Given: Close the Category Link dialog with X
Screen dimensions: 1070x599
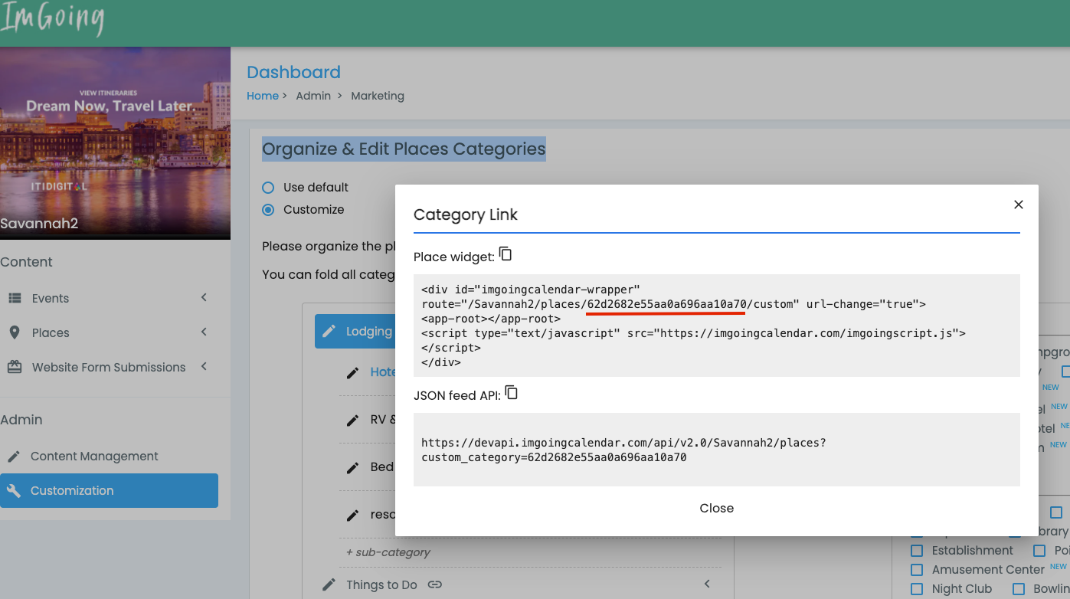Looking at the screenshot, I should click(x=1019, y=205).
